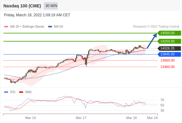Select the Mar 17 date on timeline

tap(81, 118)
